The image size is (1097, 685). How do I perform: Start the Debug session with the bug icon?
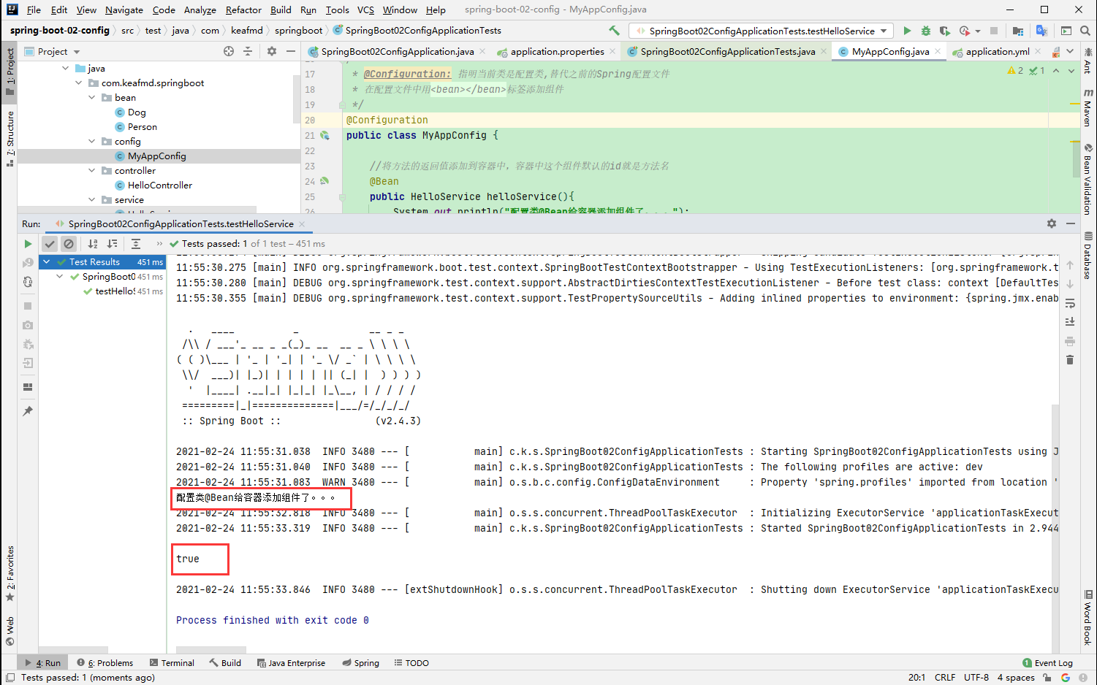925,31
